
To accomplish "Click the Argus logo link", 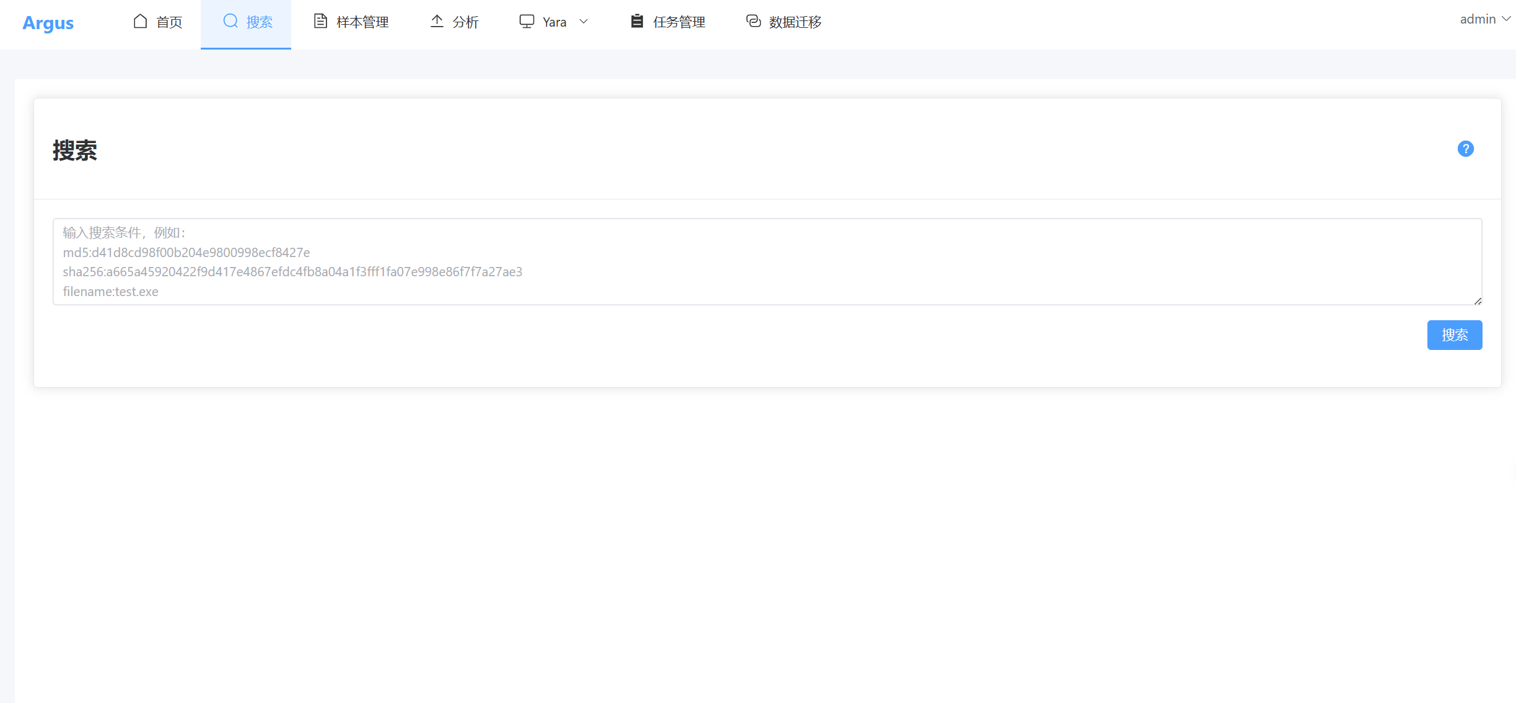I will pos(48,23).
